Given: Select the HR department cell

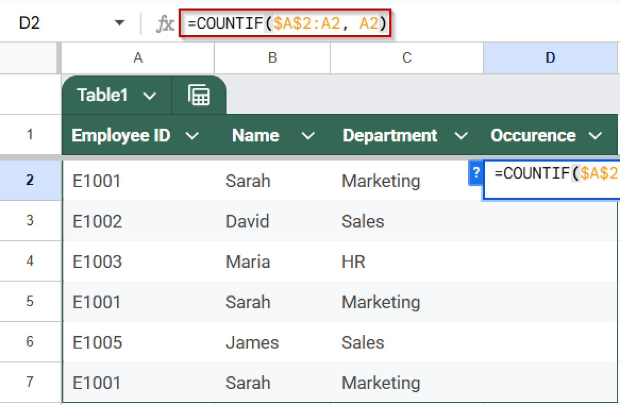Looking at the screenshot, I should [353, 261].
